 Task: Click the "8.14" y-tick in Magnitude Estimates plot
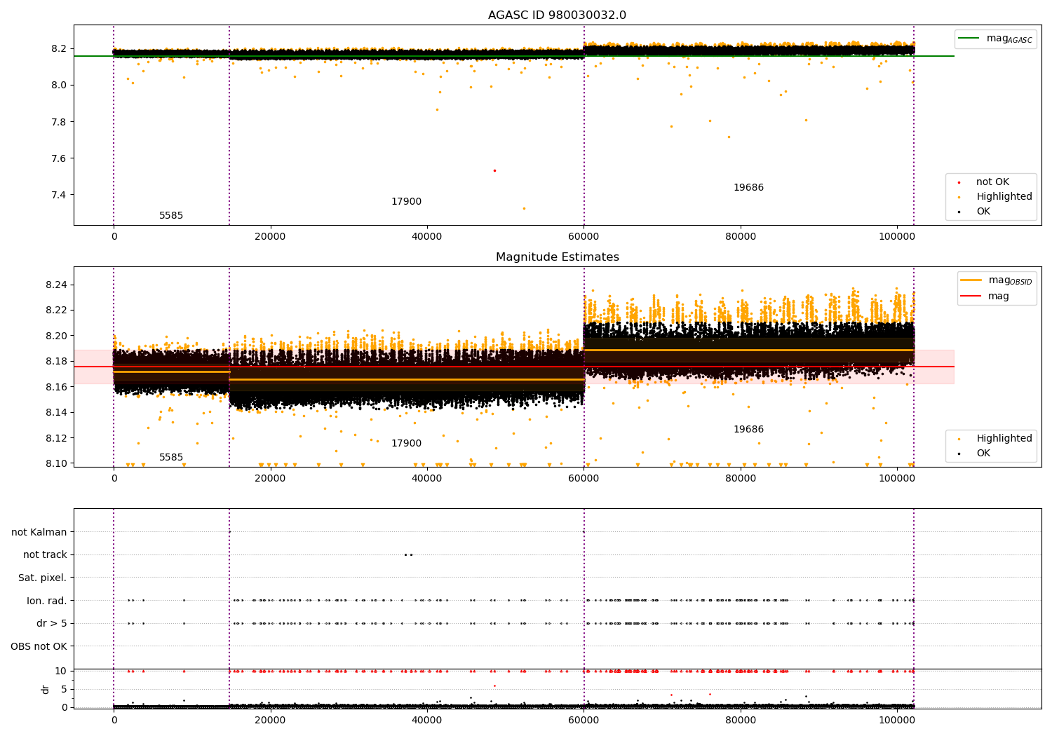click(x=56, y=413)
